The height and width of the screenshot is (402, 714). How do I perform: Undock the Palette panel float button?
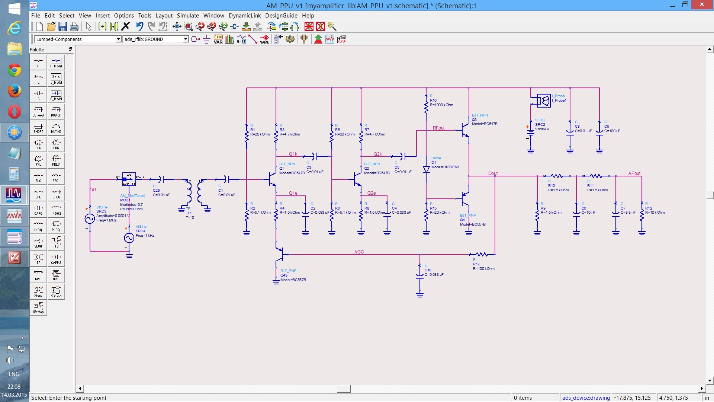(x=70, y=49)
